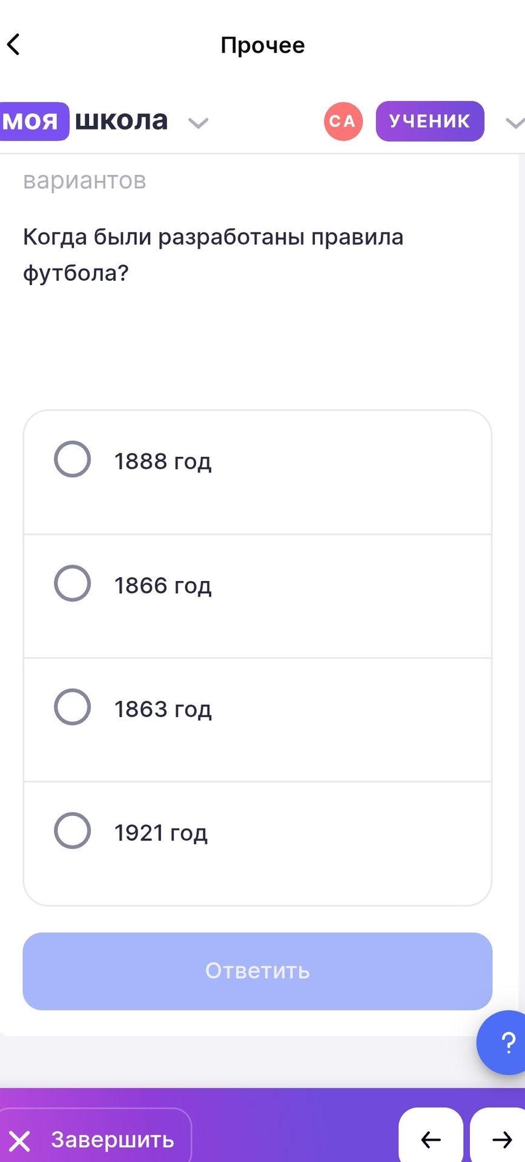Click the Прочее header title

pos(263,45)
